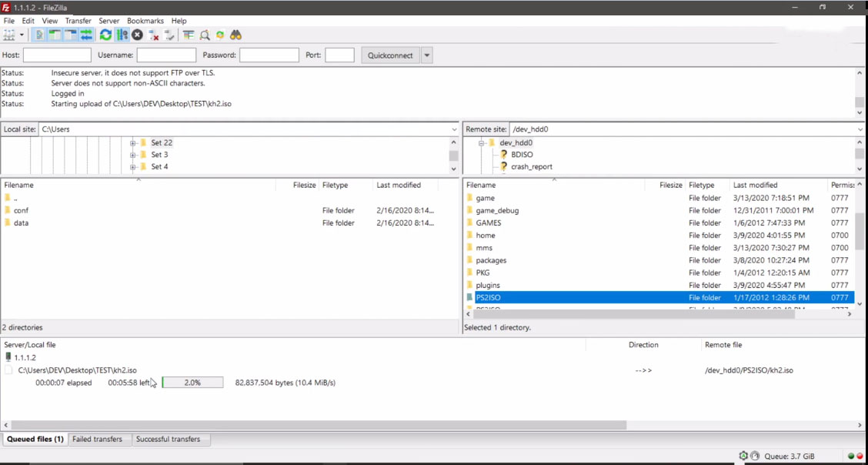Click the Disconnect from server icon

coord(154,35)
